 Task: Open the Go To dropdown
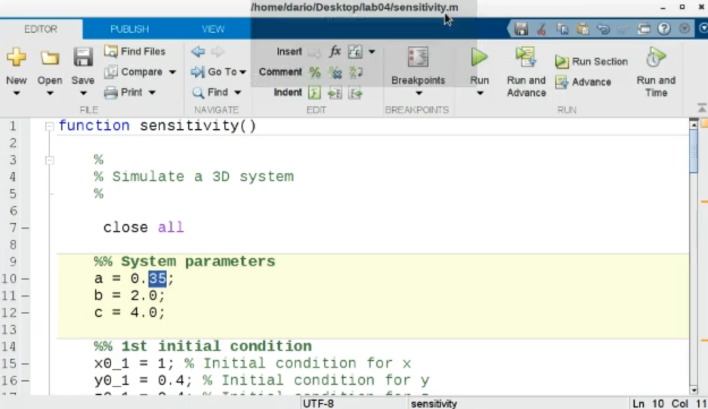coord(243,72)
